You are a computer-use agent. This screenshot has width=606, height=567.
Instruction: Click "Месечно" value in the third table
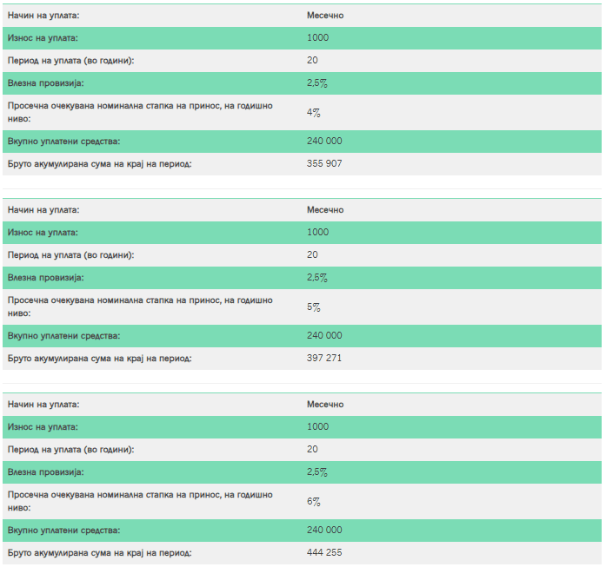[325, 405]
